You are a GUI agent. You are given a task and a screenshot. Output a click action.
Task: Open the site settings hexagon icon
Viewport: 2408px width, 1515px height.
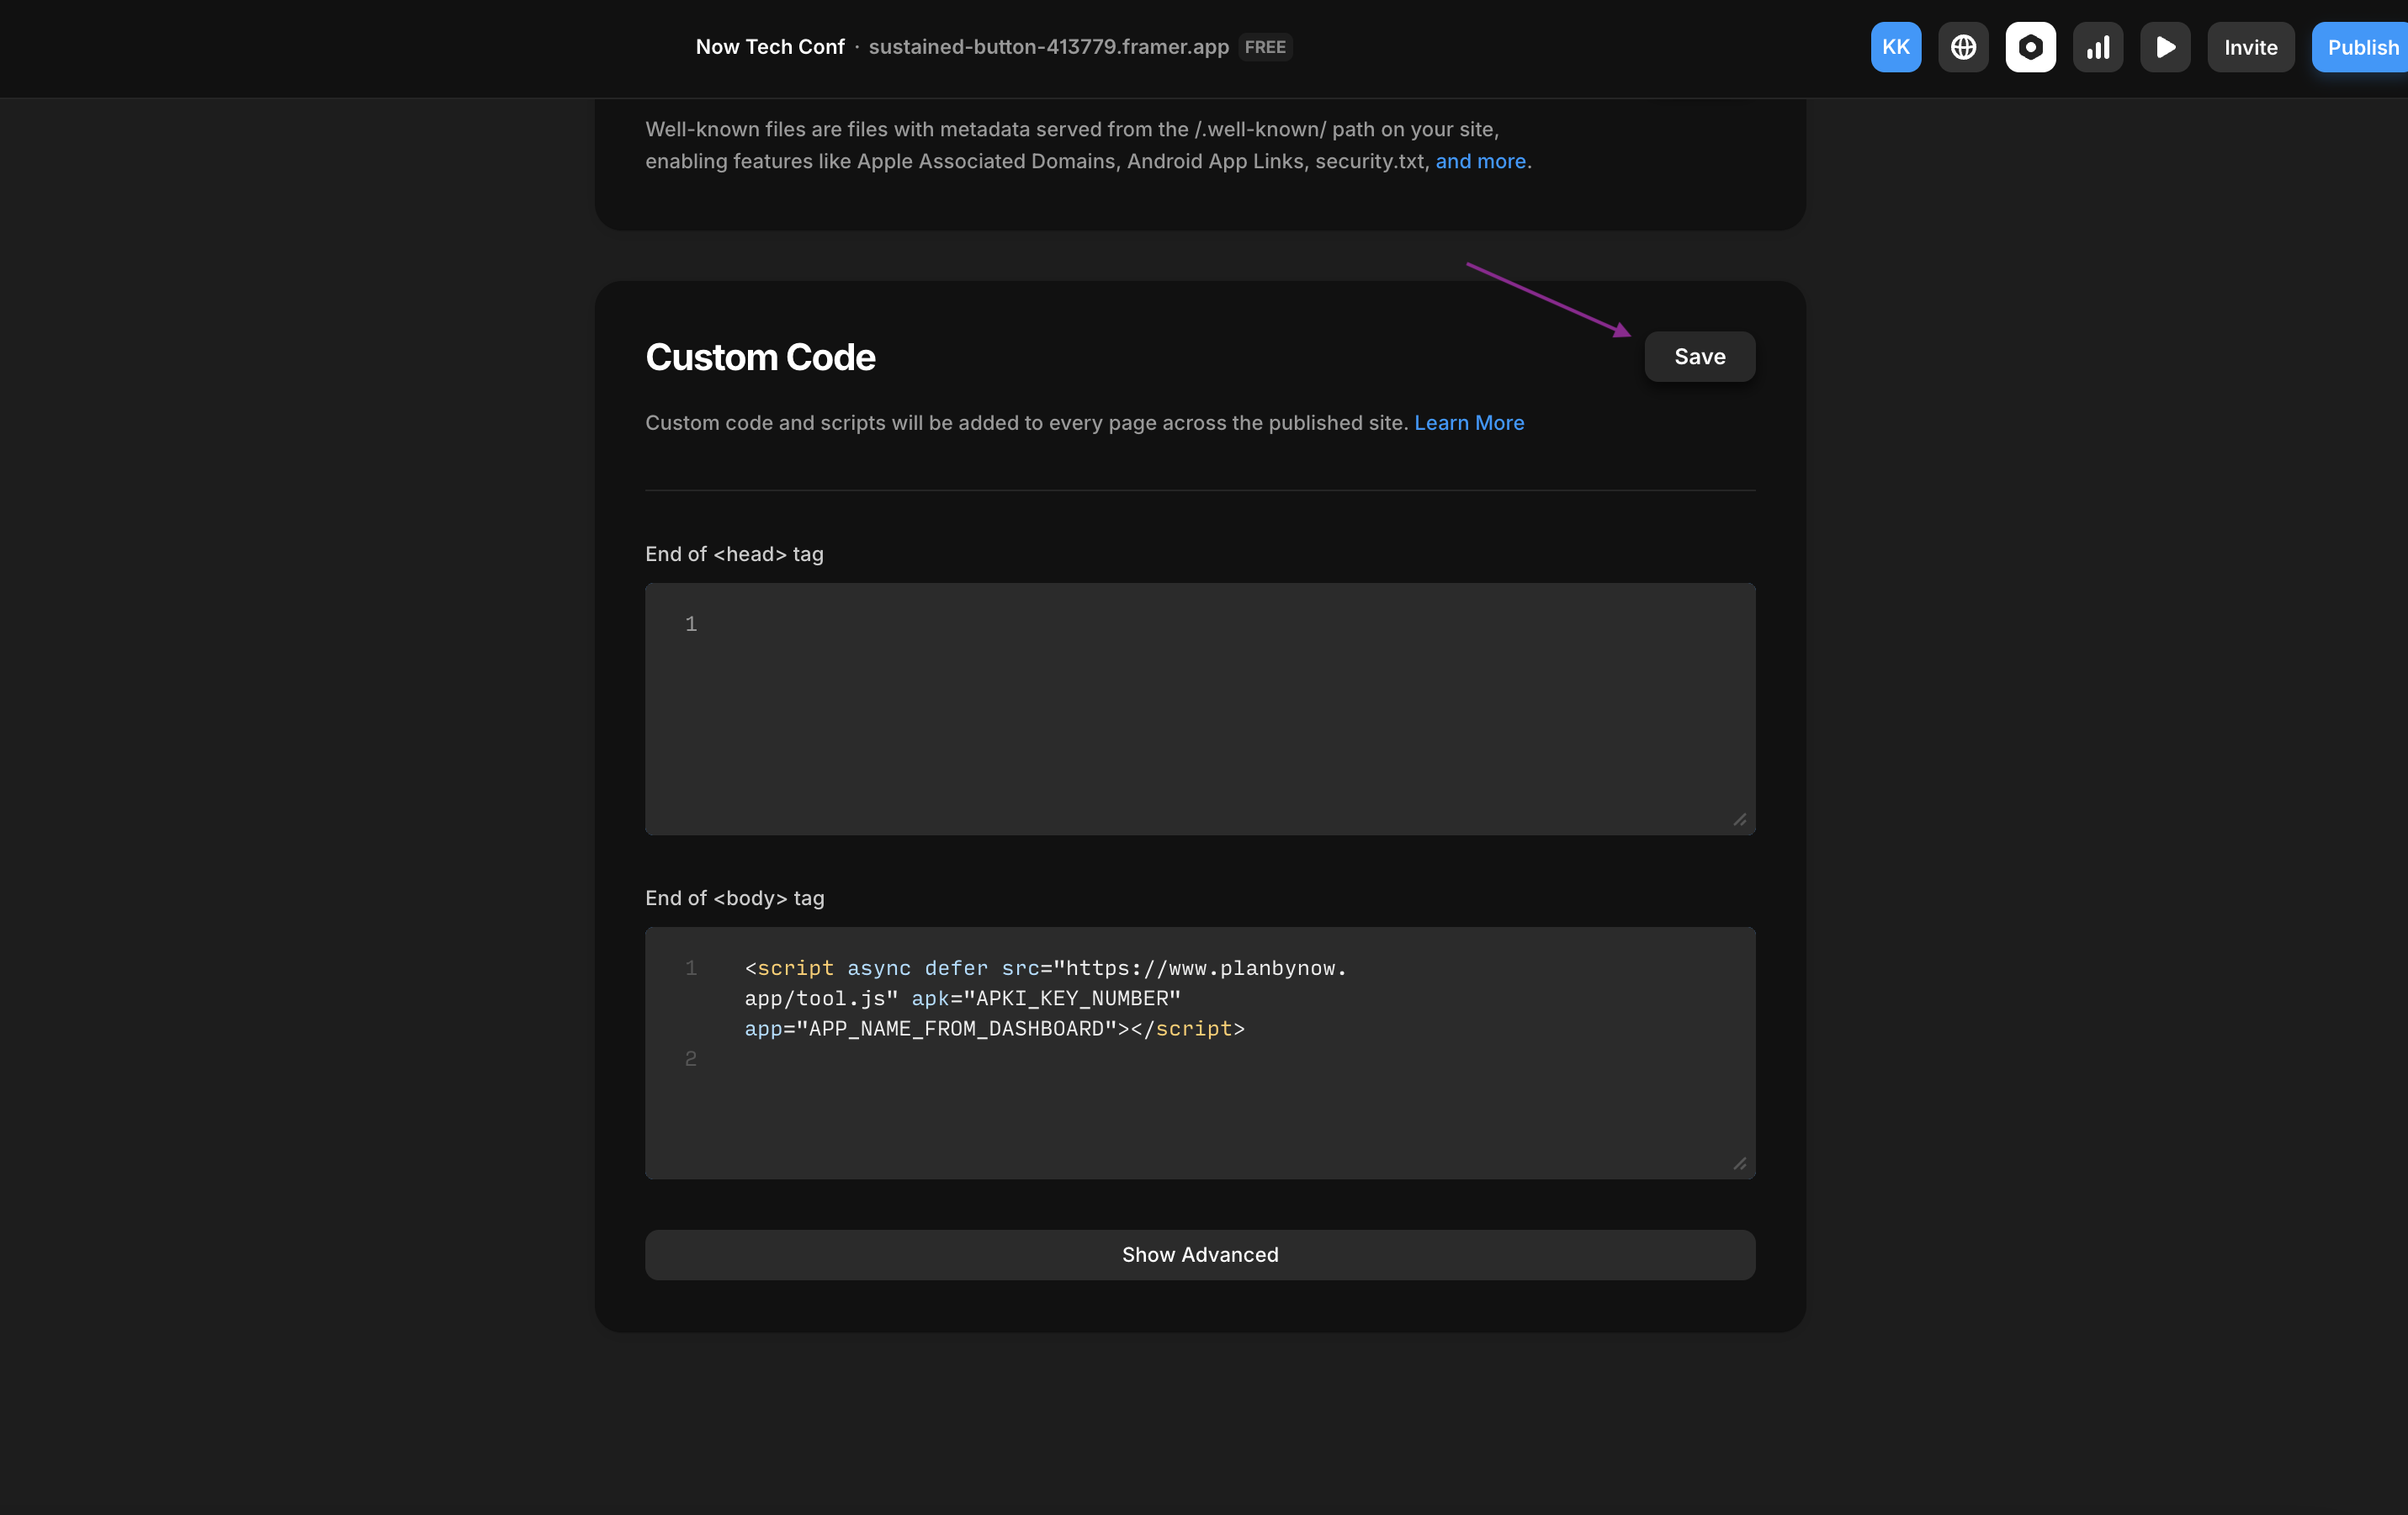(x=2030, y=47)
